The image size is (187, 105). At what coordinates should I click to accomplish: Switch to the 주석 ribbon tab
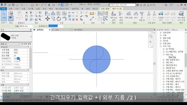coord(44,9)
